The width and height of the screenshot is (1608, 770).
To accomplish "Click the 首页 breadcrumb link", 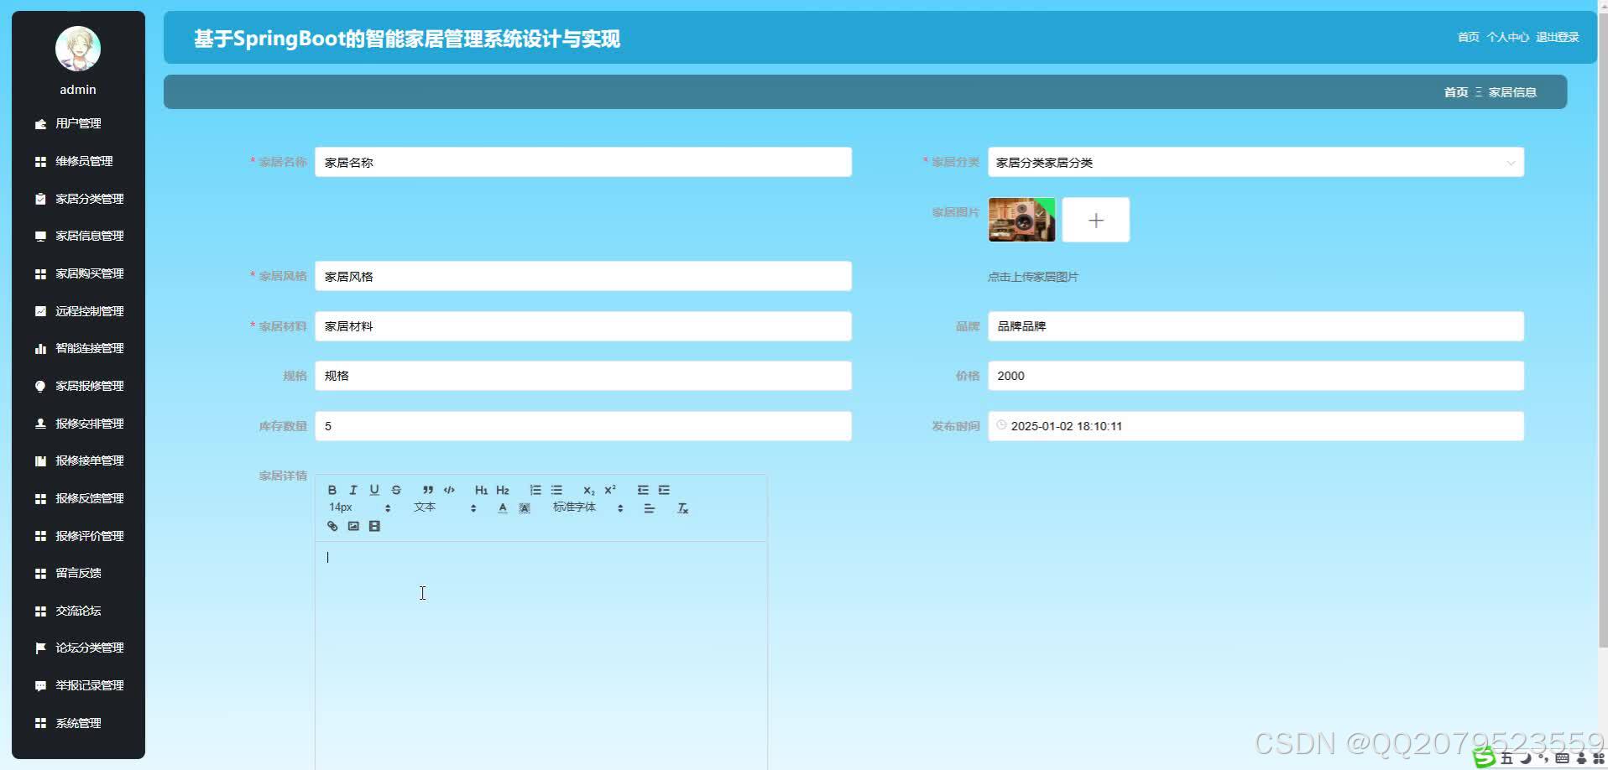I will click(1456, 92).
